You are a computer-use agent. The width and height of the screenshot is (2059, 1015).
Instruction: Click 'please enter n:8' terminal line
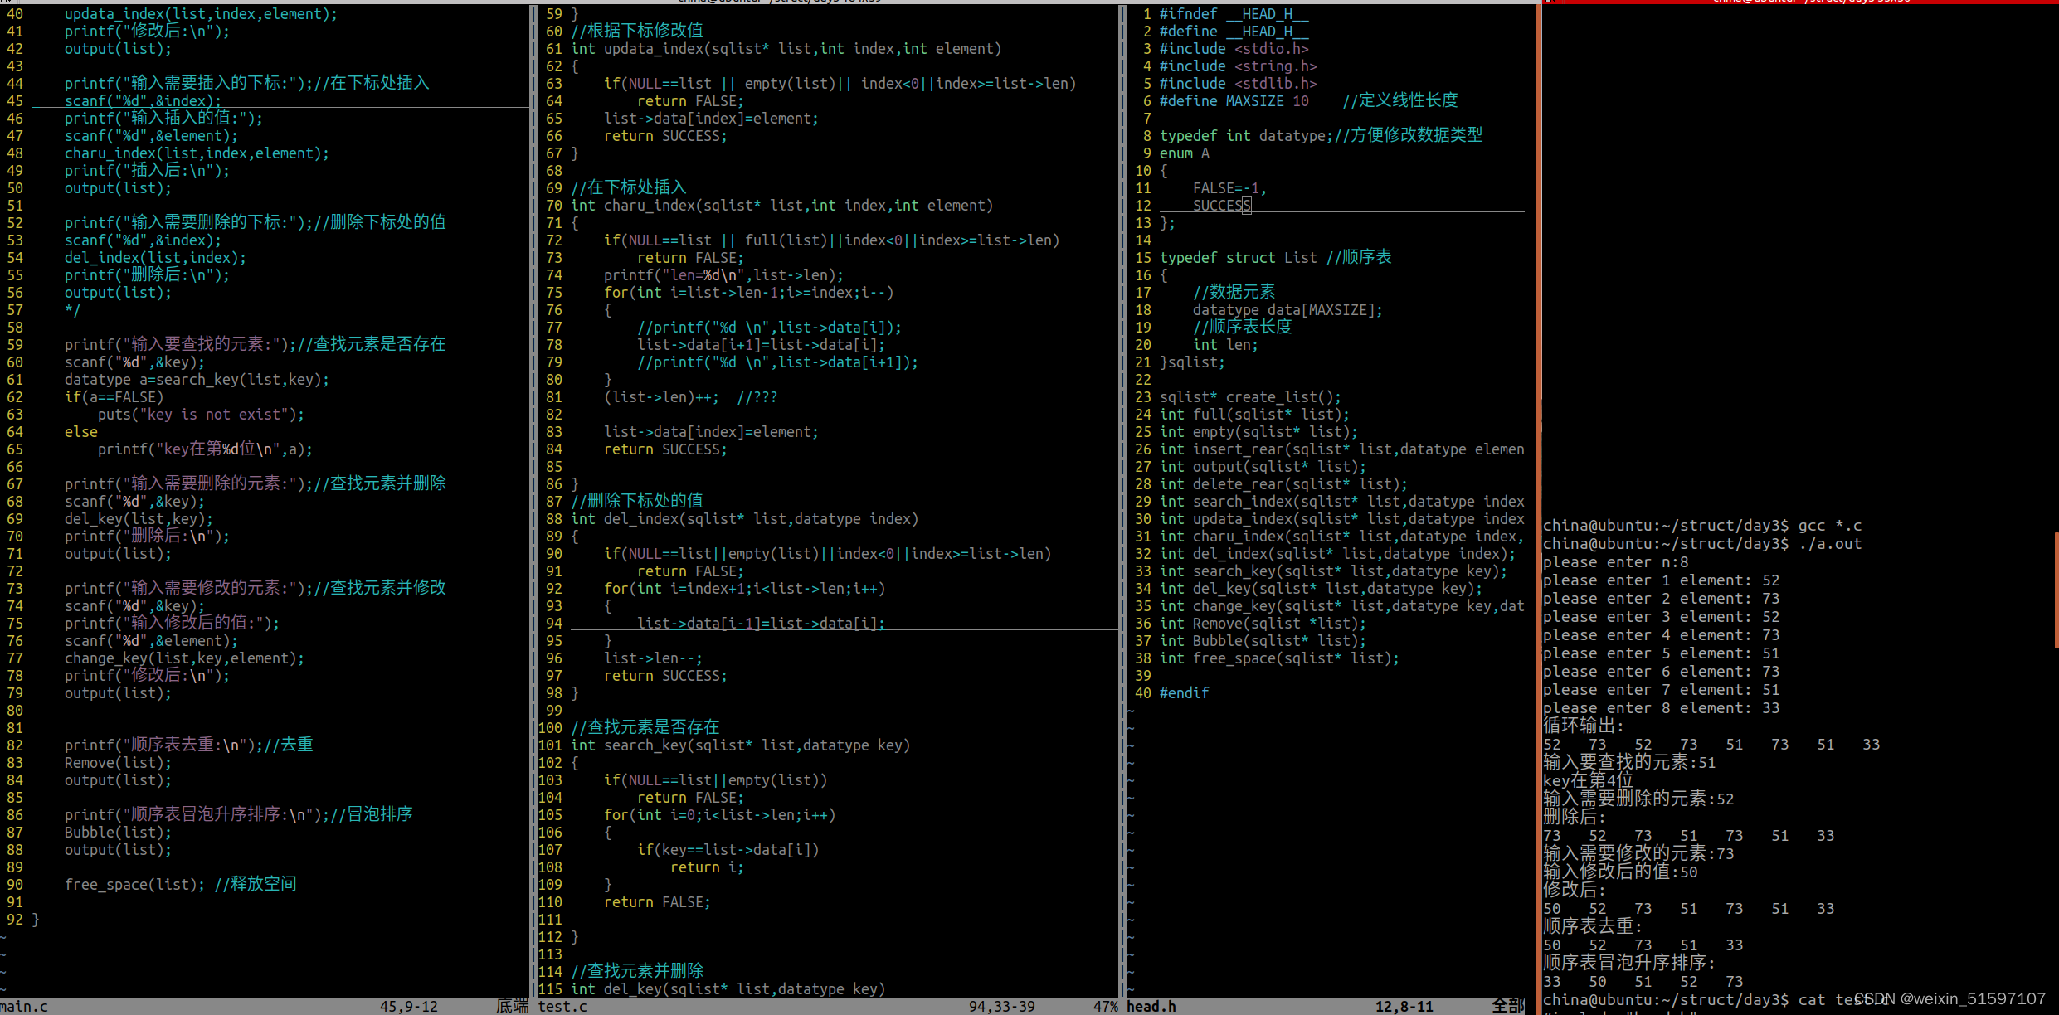[x=1616, y=562]
